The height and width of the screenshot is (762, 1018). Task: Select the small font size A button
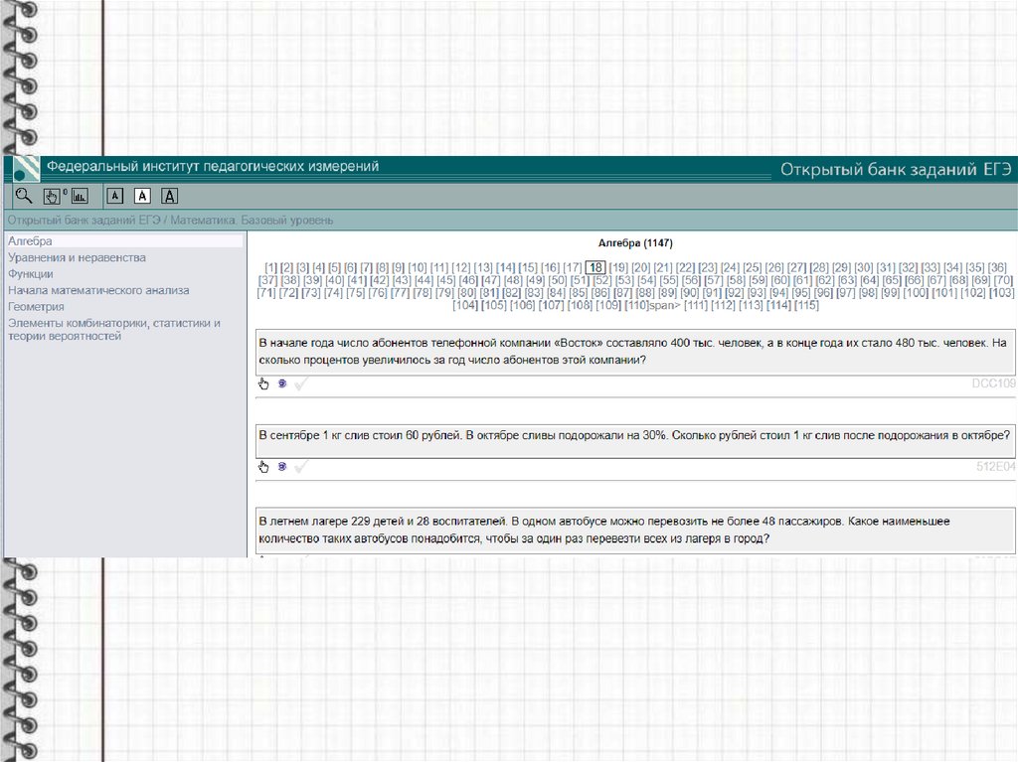coord(114,196)
